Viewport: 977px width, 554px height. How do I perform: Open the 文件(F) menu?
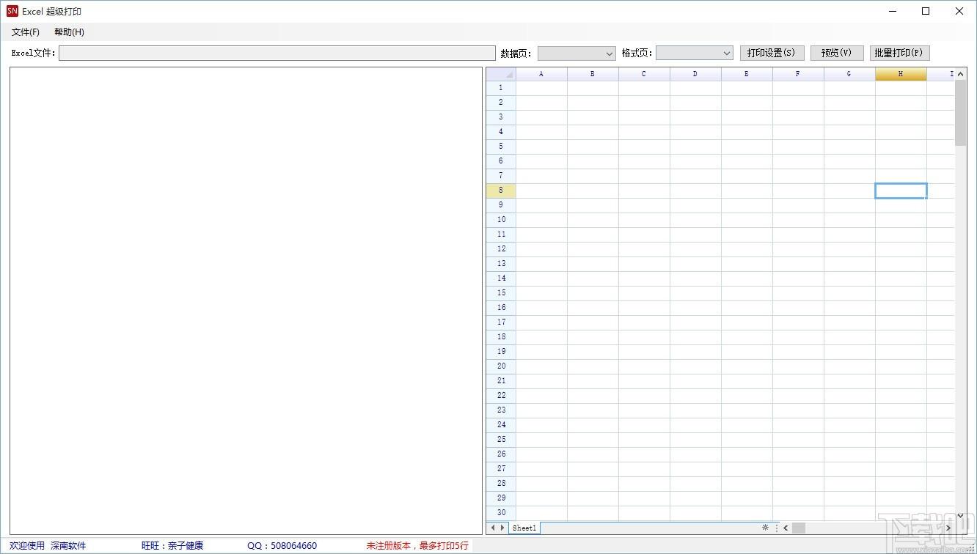[x=26, y=32]
